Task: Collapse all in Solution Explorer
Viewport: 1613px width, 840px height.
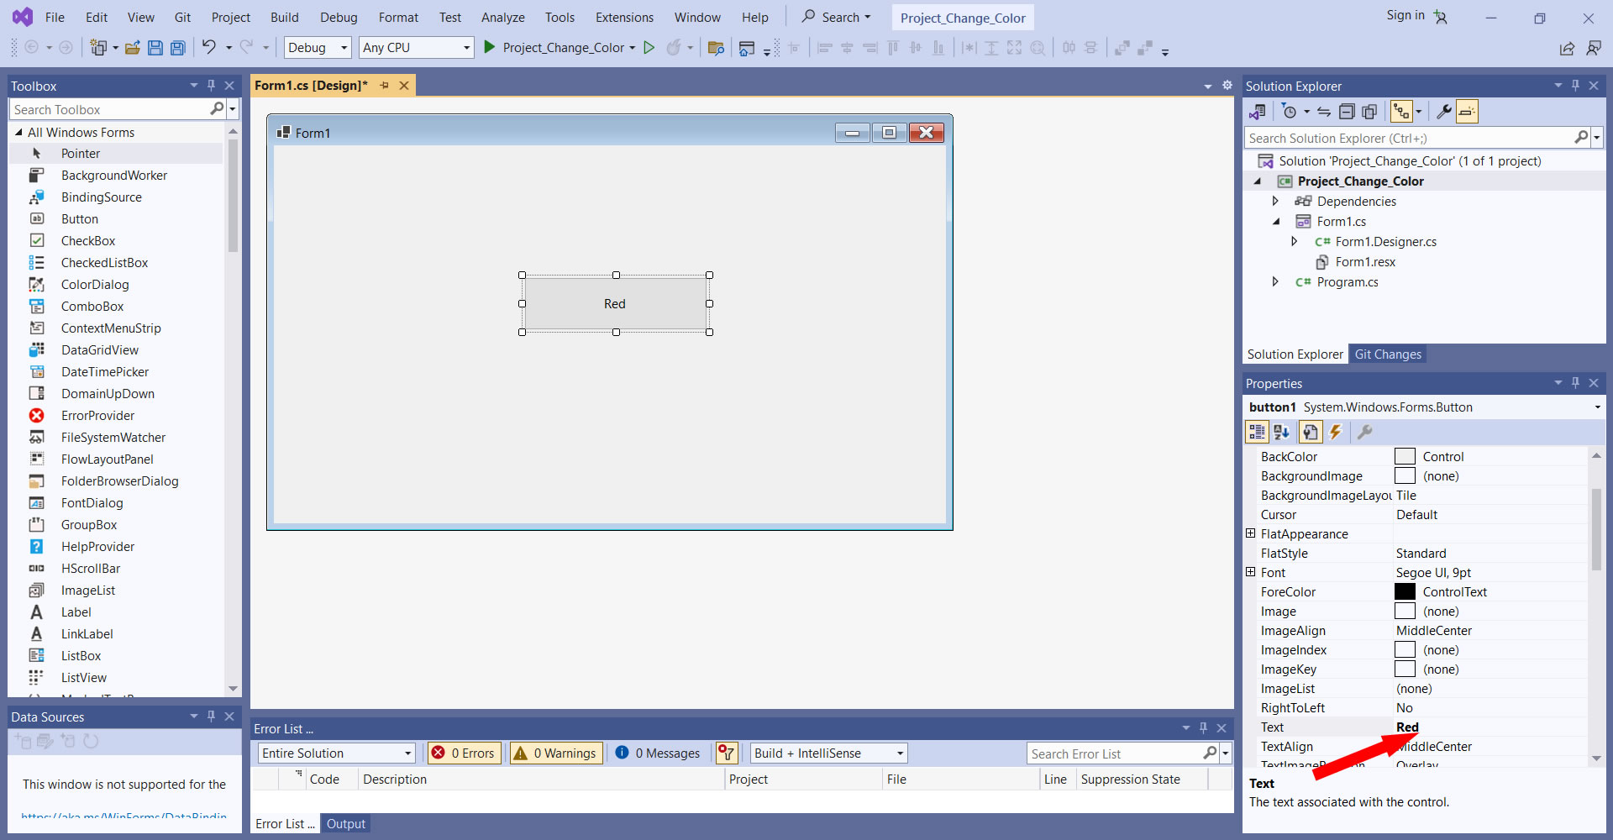Action: coord(1347,112)
